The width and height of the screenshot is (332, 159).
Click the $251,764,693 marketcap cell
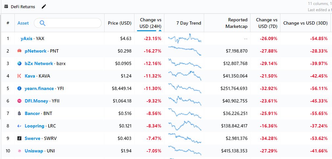[x=234, y=88]
